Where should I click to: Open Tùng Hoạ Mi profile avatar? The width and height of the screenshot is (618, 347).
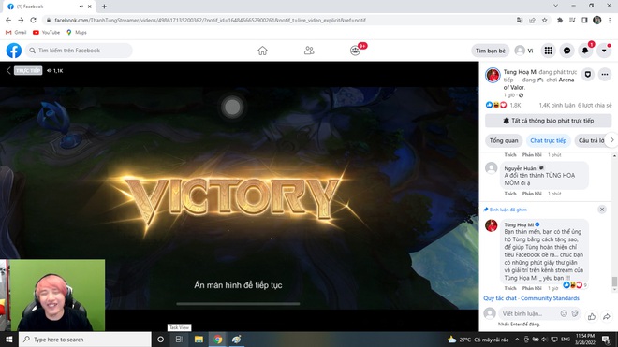coord(493,75)
